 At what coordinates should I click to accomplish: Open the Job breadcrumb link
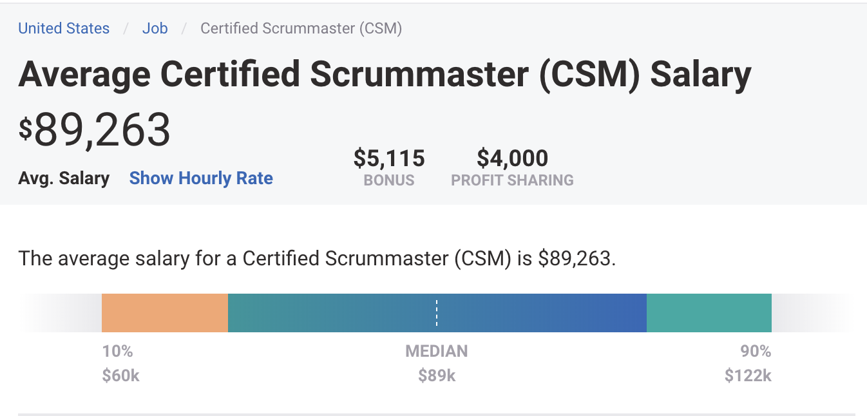155,28
